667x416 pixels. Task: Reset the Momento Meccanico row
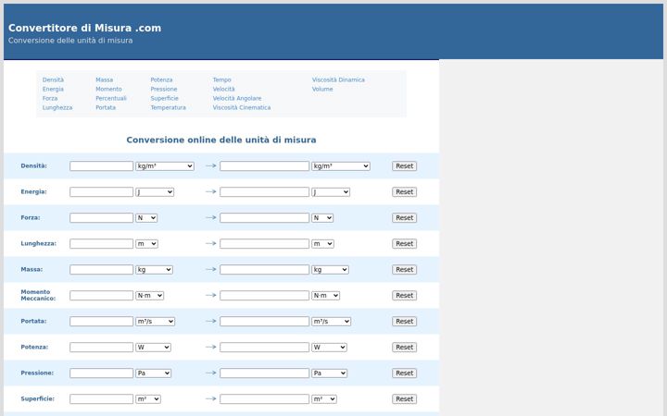click(404, 296)
